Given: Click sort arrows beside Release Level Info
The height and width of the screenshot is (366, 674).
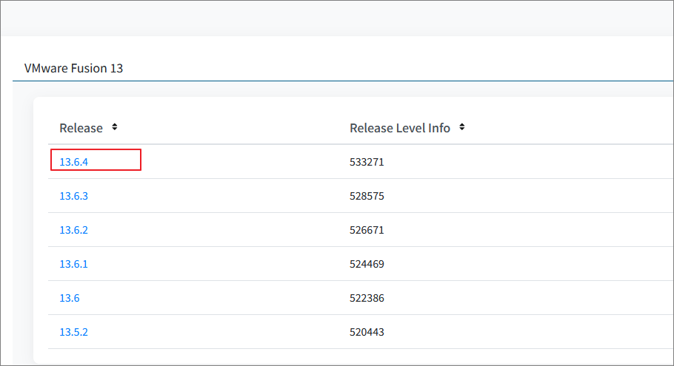Looking at the screenshot, I should click(462, 127).
